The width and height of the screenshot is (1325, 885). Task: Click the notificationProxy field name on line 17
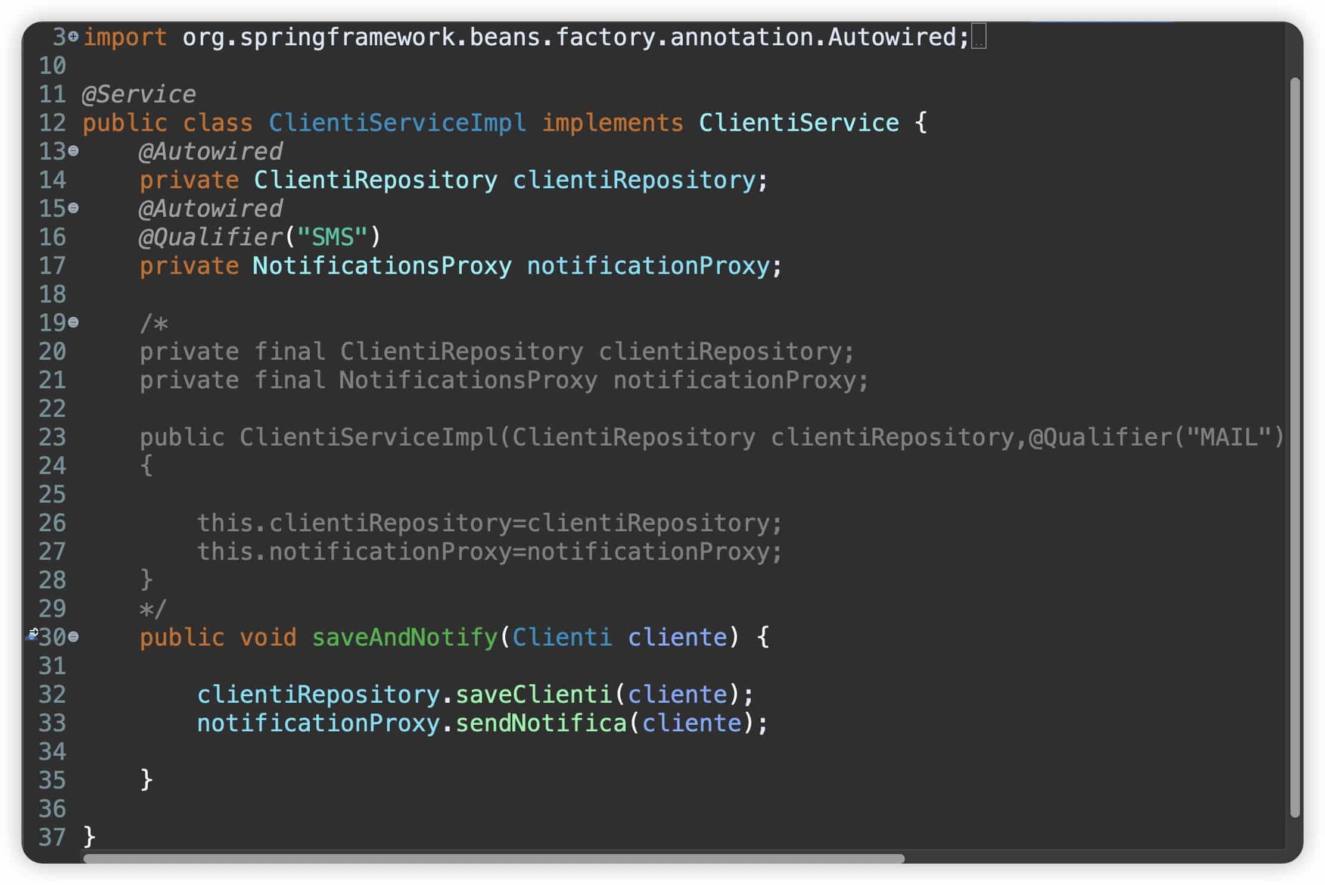coord(648,266)
